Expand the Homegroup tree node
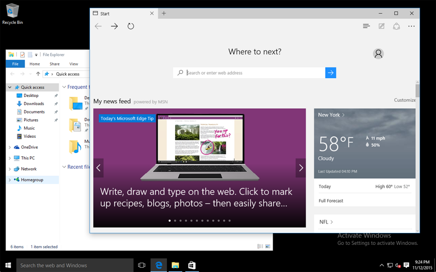The image size is (436, 272). (x=10, y=180)
